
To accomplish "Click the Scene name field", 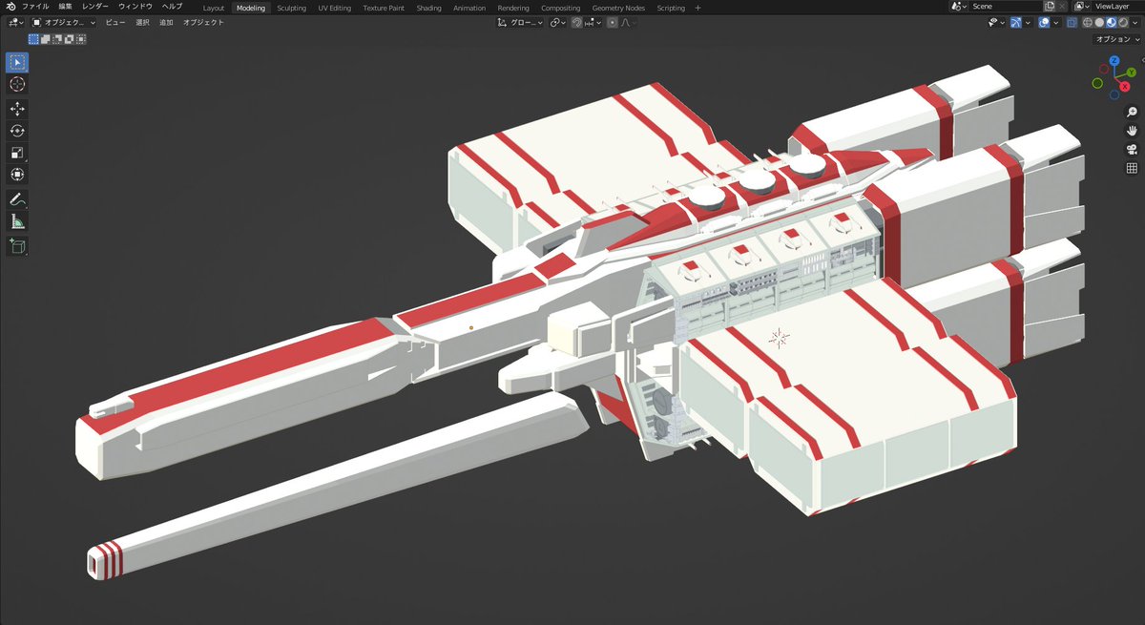I will coord(1004,7).
